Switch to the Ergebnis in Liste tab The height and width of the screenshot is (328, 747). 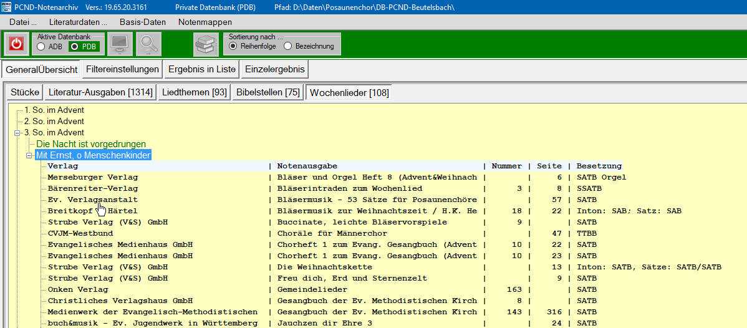click(x=202, y=69)
